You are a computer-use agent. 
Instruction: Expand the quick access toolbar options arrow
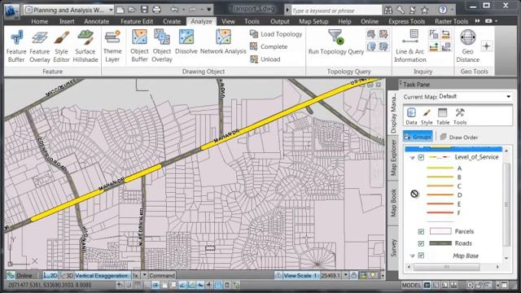click(209, 10)
